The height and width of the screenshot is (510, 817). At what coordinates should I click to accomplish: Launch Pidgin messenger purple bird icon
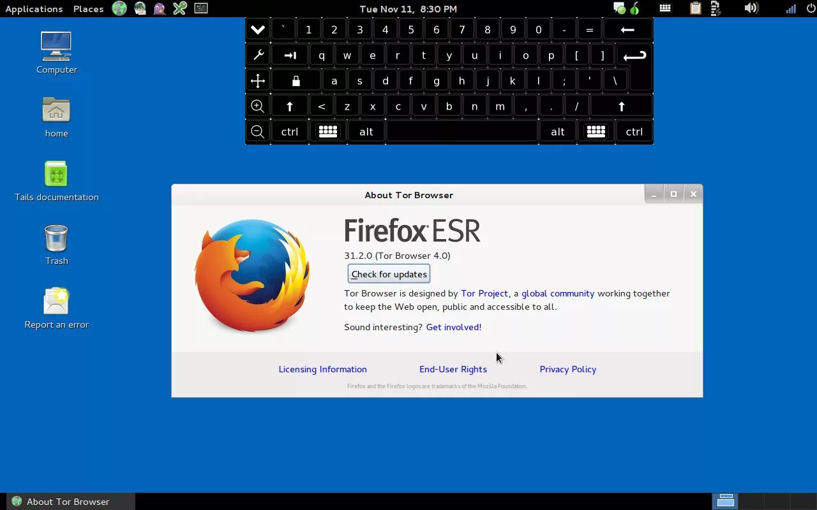160,8
